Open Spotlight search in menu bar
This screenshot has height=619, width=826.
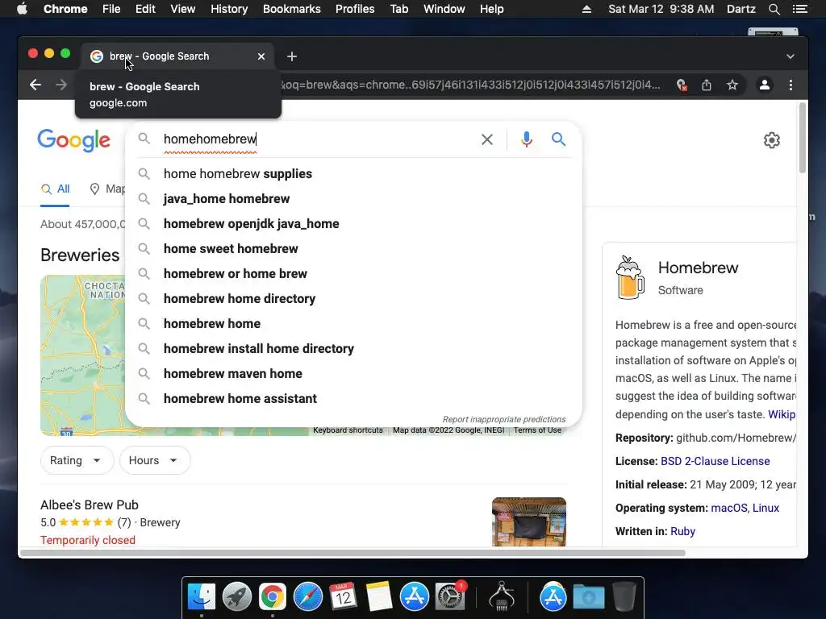pyautogui.click(x=774, y=9)
